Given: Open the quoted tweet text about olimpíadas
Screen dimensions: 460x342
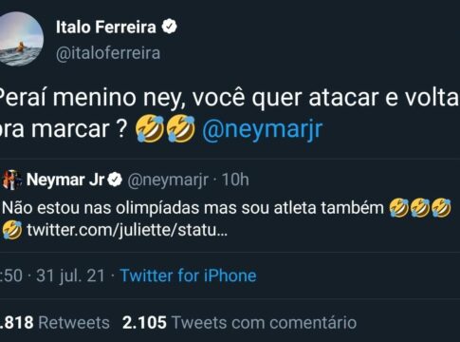Looking at the screenshot, I should (x=193, y=208).
